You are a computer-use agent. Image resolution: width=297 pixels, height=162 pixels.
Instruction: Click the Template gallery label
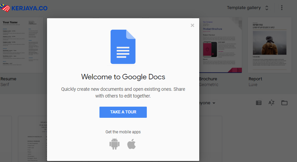[x=244, y=8]
